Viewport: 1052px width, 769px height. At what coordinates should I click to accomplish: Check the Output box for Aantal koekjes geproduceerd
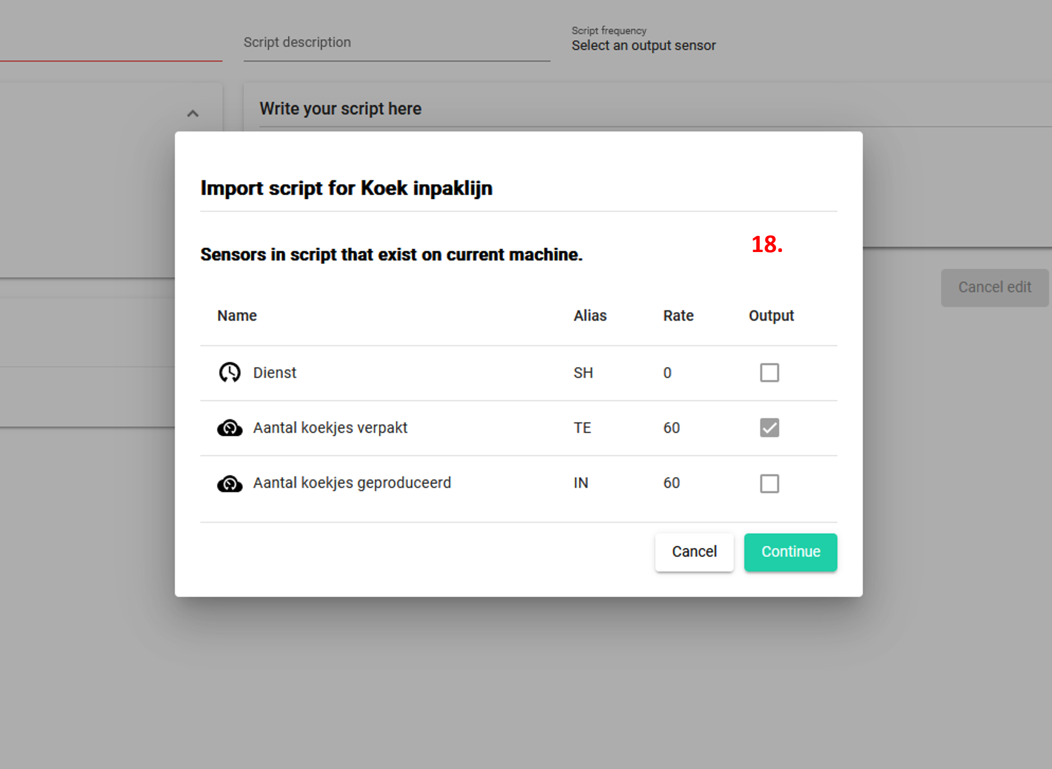coord(769,483)
